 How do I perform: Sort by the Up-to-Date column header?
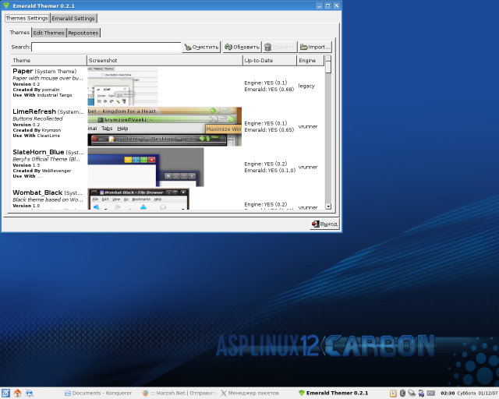(269, 60)
